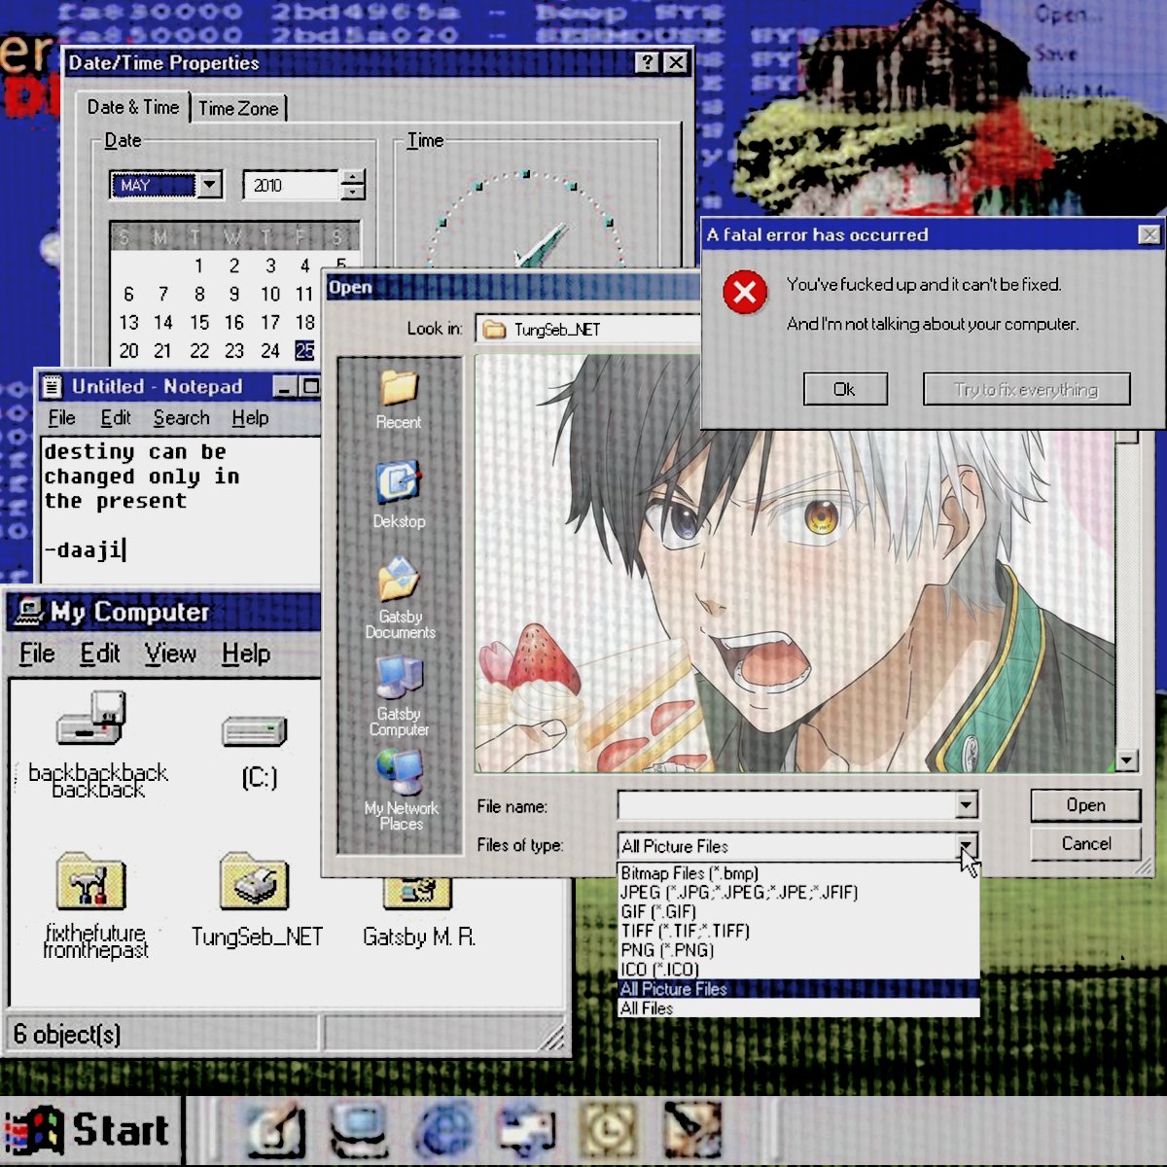1167x1167 pixels.
Task: Click the '6 object(s)' status bar text
Action: click(67, 1033)
